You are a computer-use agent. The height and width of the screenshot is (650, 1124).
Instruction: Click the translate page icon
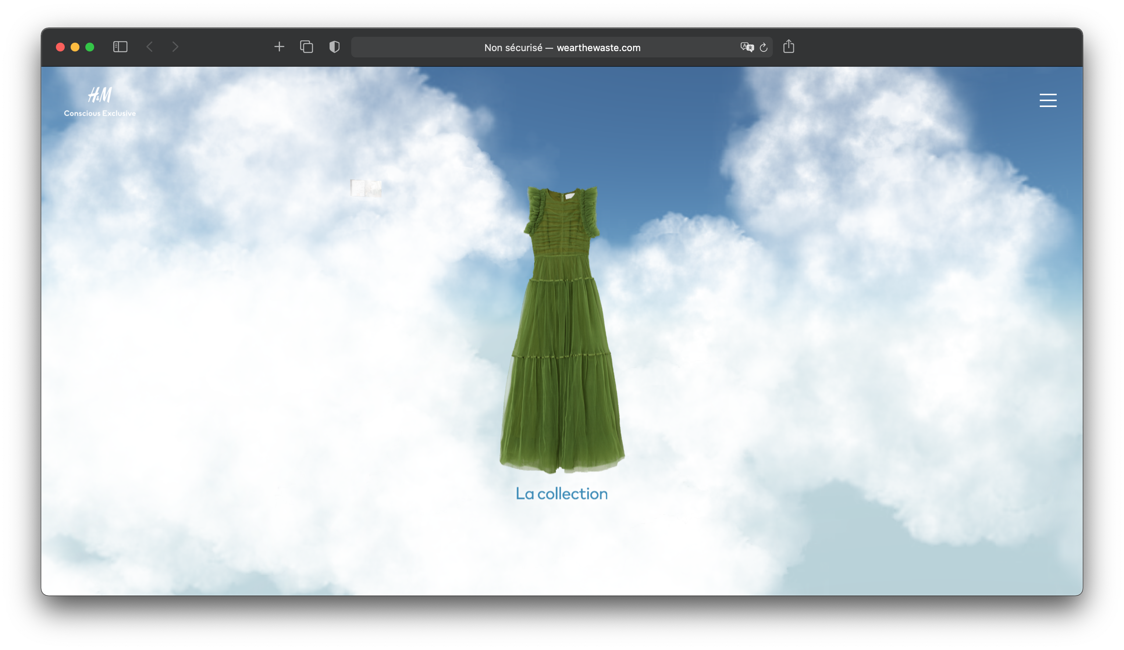pyautogui.click(x=747, y=47)
